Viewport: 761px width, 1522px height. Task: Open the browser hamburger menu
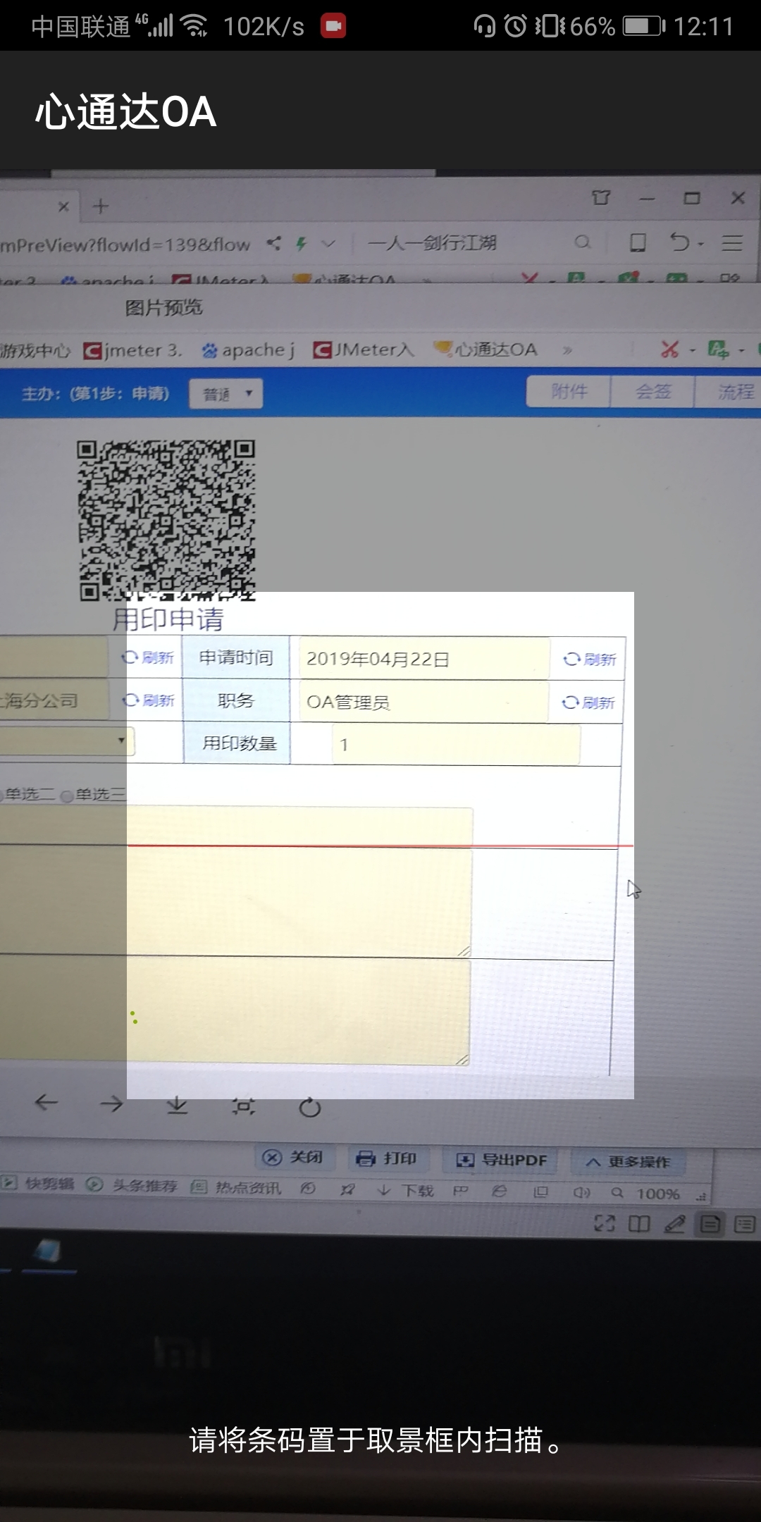pyautogui.click(x=732, y=243)
